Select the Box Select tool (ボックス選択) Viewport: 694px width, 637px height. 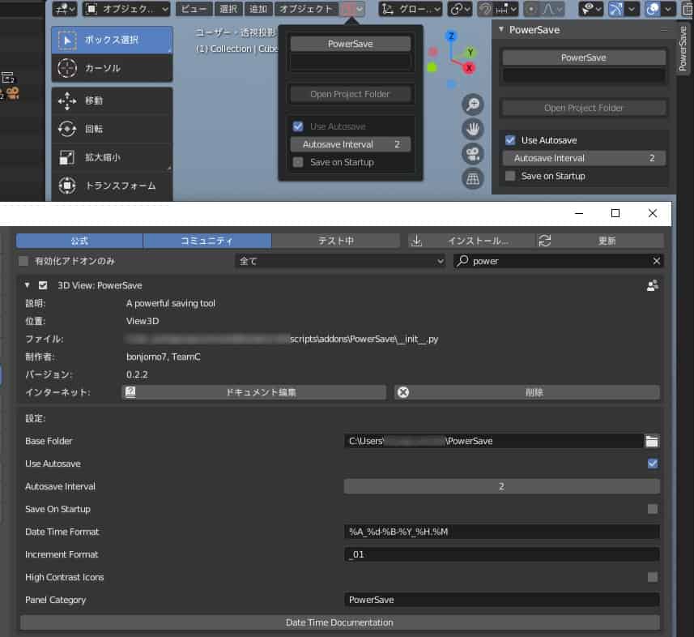[112, 40]
